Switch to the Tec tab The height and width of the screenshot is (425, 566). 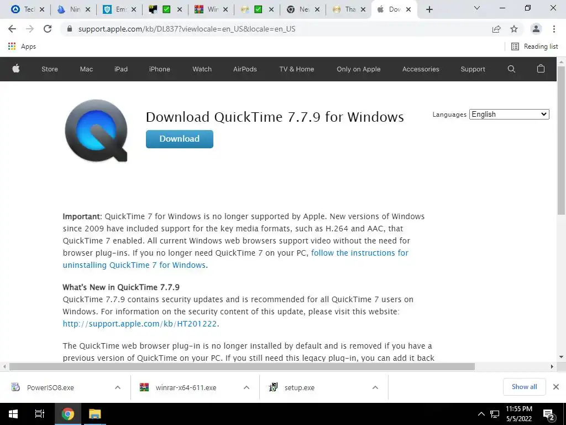[x=28, y=9]
